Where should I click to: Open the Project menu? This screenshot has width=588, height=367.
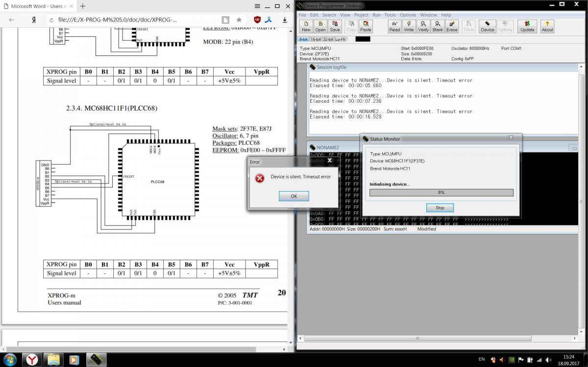point(361,15)
